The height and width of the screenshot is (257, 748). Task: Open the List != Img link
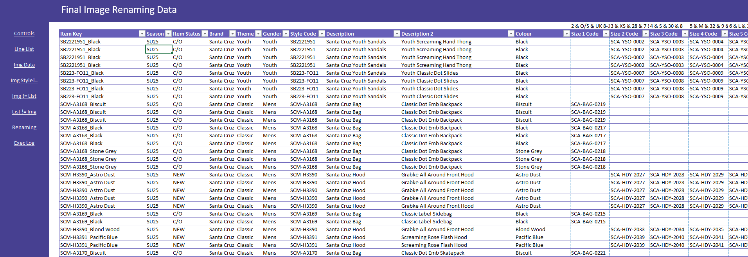(x=24, y=112)
